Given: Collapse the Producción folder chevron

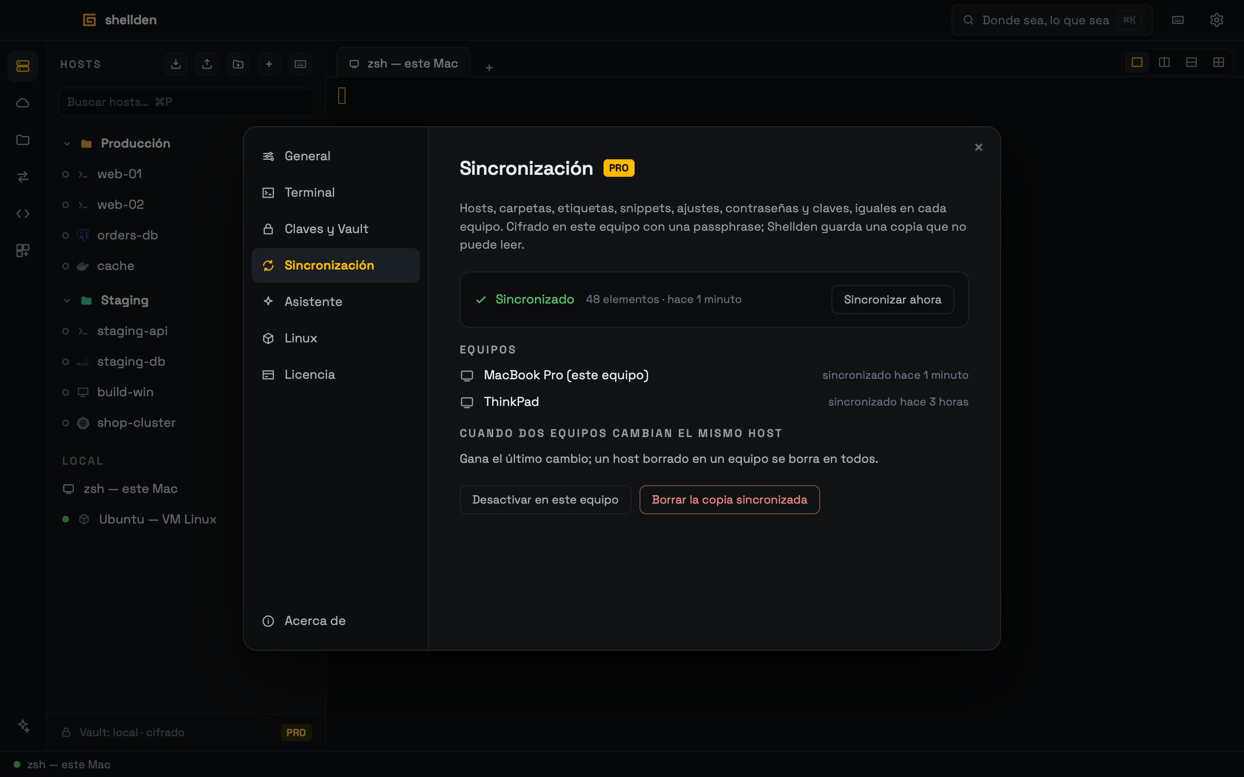Looking at the screenshot, I should [67, 143].
